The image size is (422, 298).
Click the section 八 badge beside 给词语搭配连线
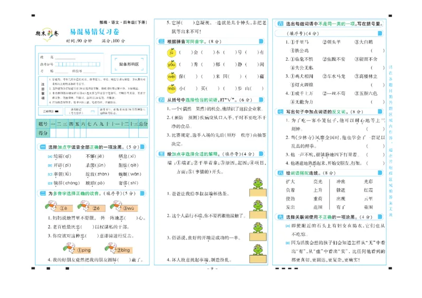(x=281, y=173)
